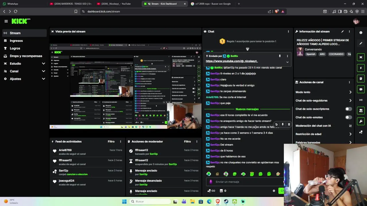Open the three-dot menu in the Chat header
This screenshot has width=367, height=206.
288,31
